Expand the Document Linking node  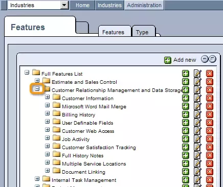point(48,170)
